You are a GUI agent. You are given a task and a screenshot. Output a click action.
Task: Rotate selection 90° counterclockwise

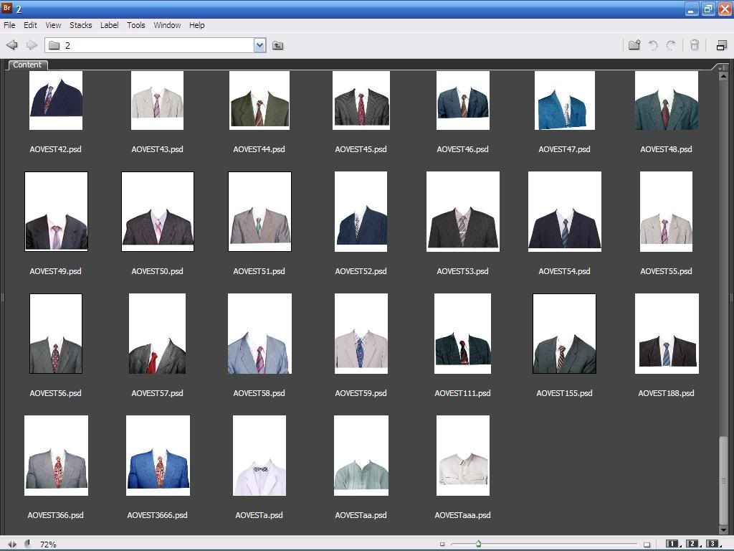tap(653, 45)
